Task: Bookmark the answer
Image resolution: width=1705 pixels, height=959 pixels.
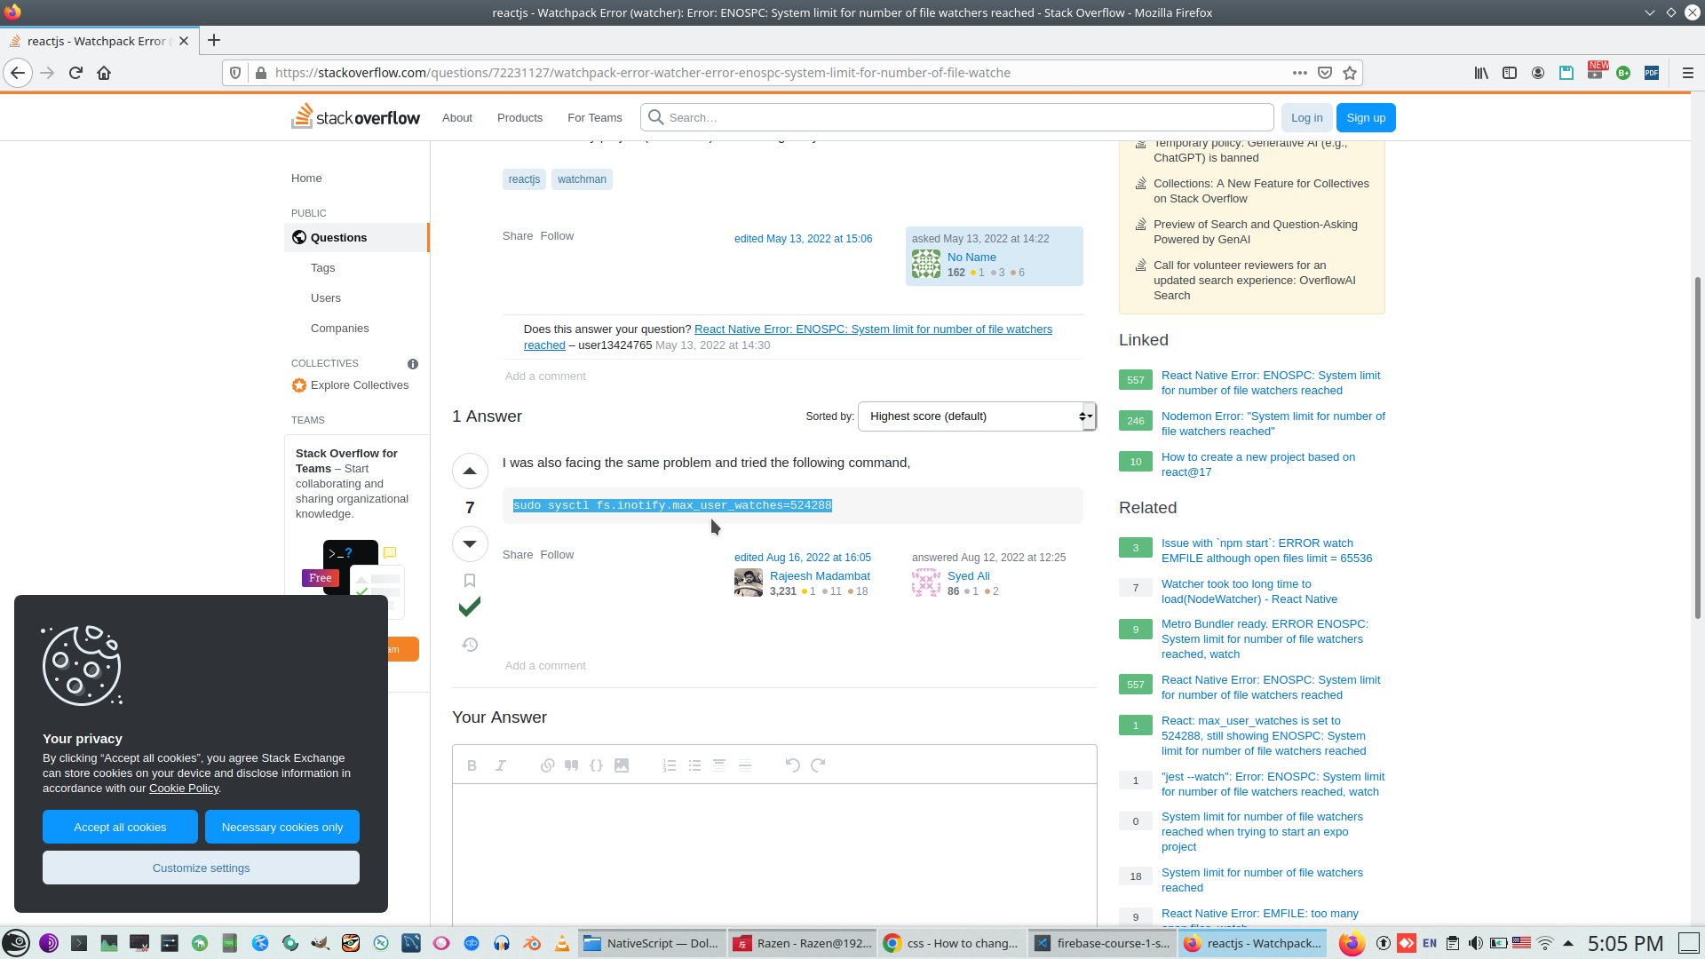Action: [x=470, y=581]
